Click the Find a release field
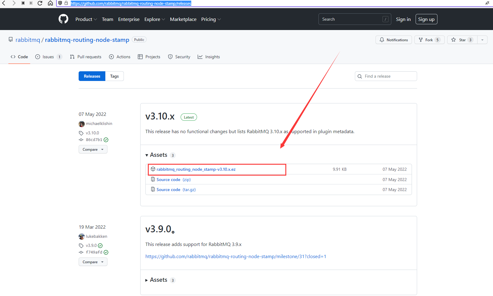Image resolution: width=493 pixels, height=296 pixels. point(386,76)
